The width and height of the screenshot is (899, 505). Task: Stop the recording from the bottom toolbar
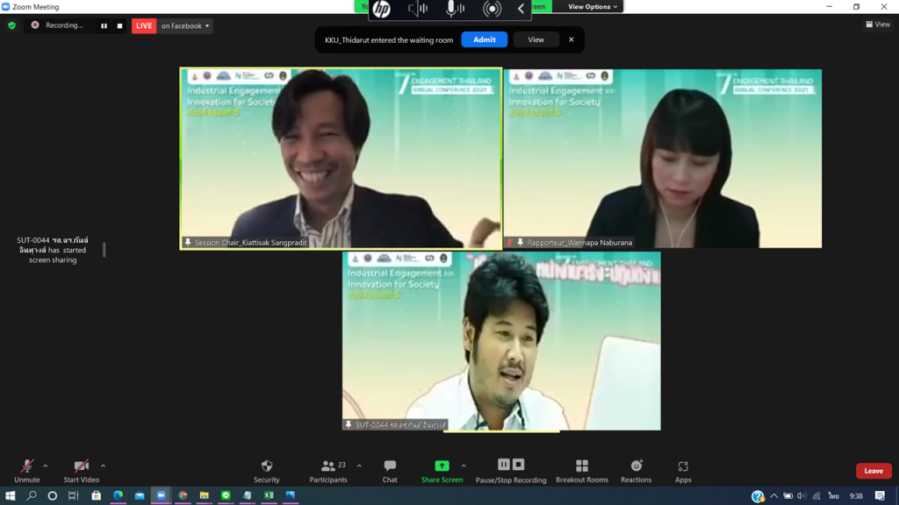click(x=518, y=465)
